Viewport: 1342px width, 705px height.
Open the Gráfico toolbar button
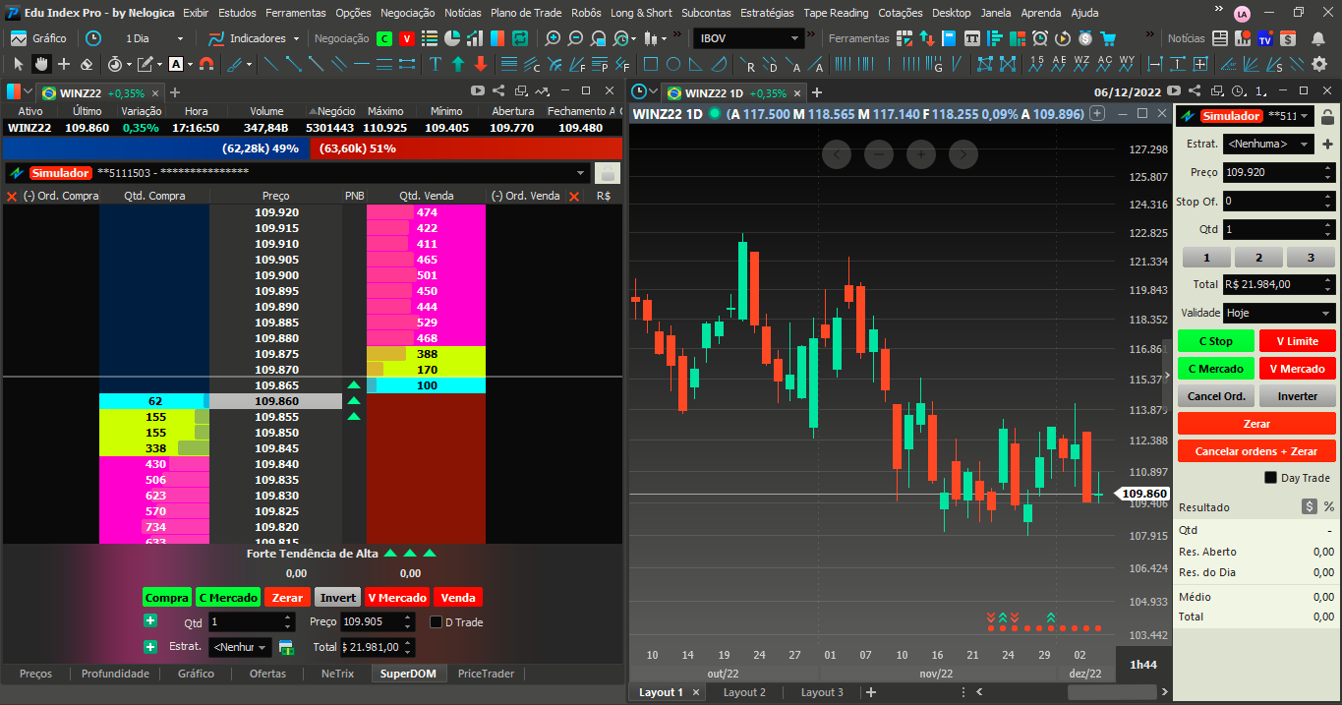pos(39,38)
